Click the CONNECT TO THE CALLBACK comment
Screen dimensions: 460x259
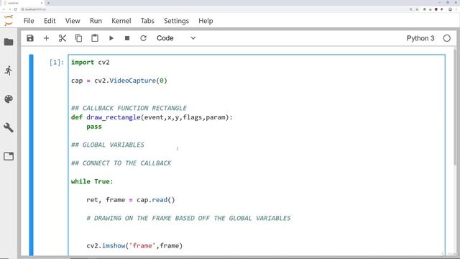[121, 163]
